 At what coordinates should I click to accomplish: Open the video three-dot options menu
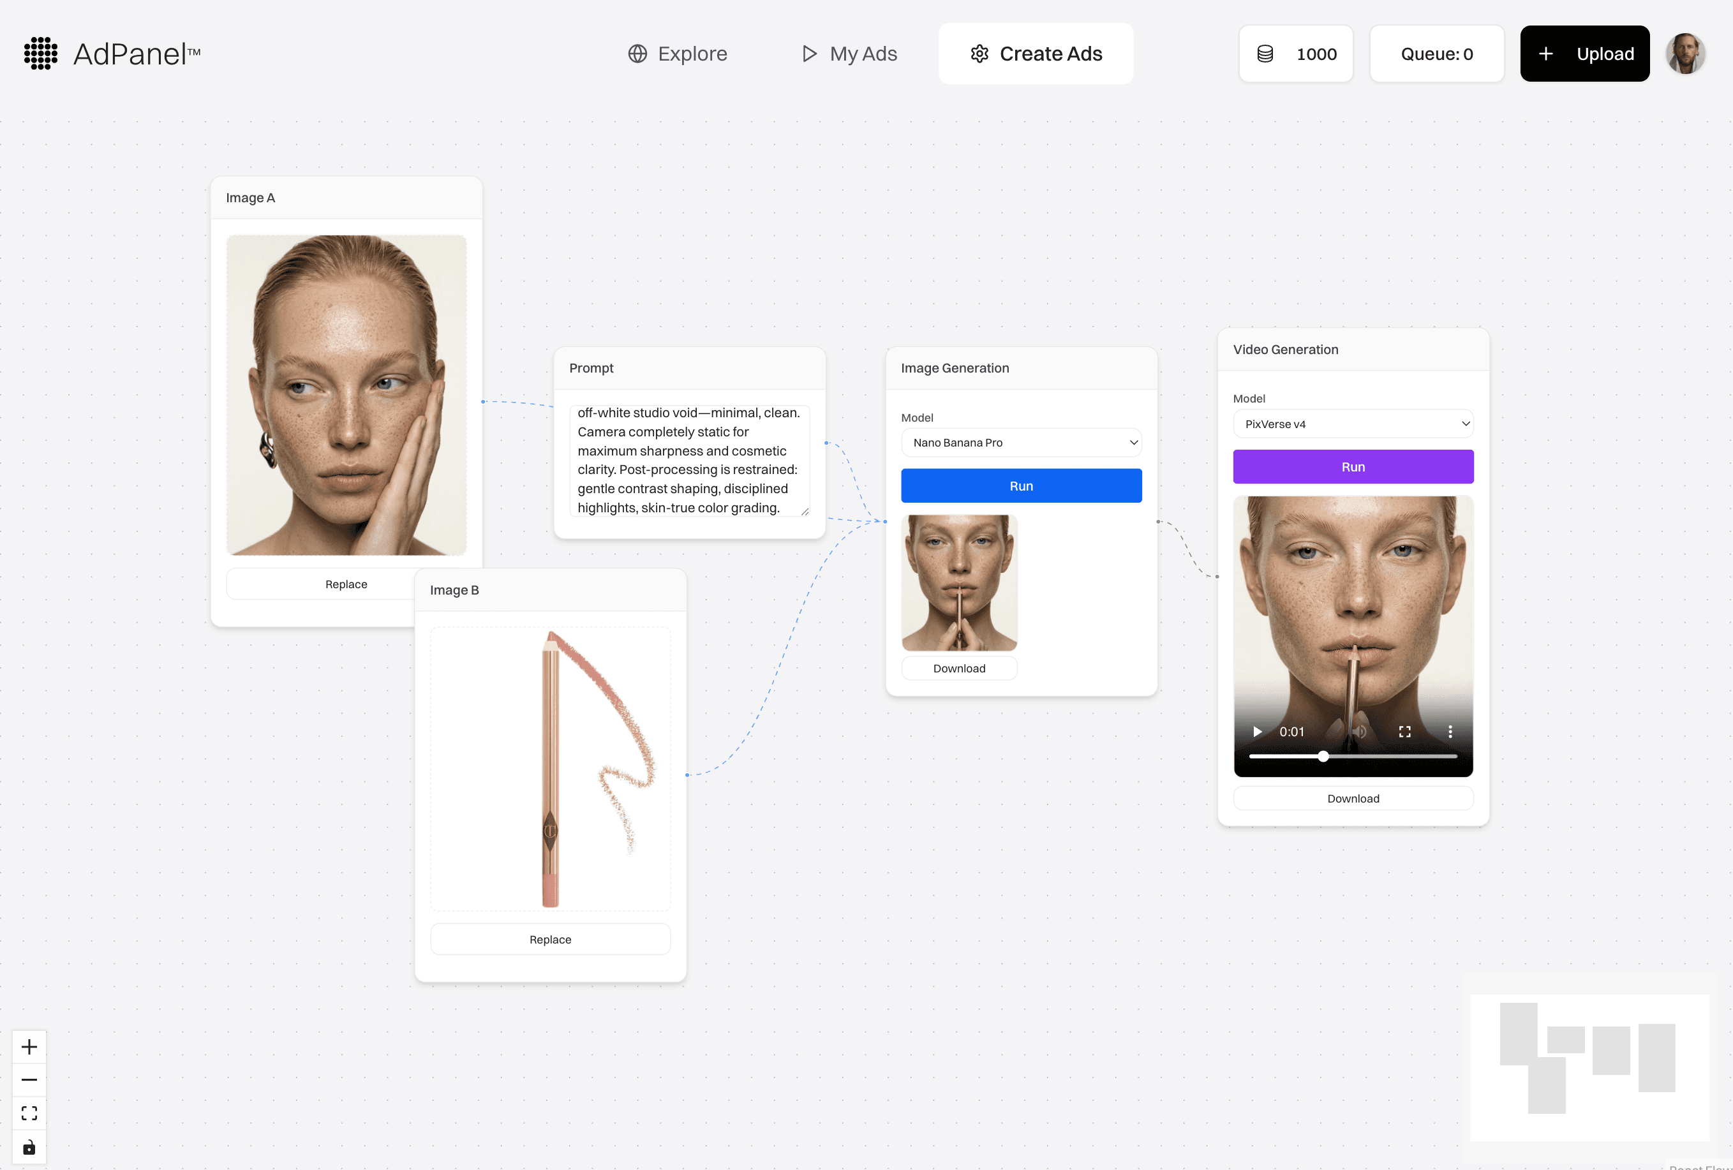(1450, 732)
